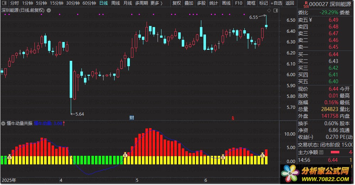Select the 5分钟 timeframe
The width and height of the screenshot is (355, 185).
click(x=41, y=3)
